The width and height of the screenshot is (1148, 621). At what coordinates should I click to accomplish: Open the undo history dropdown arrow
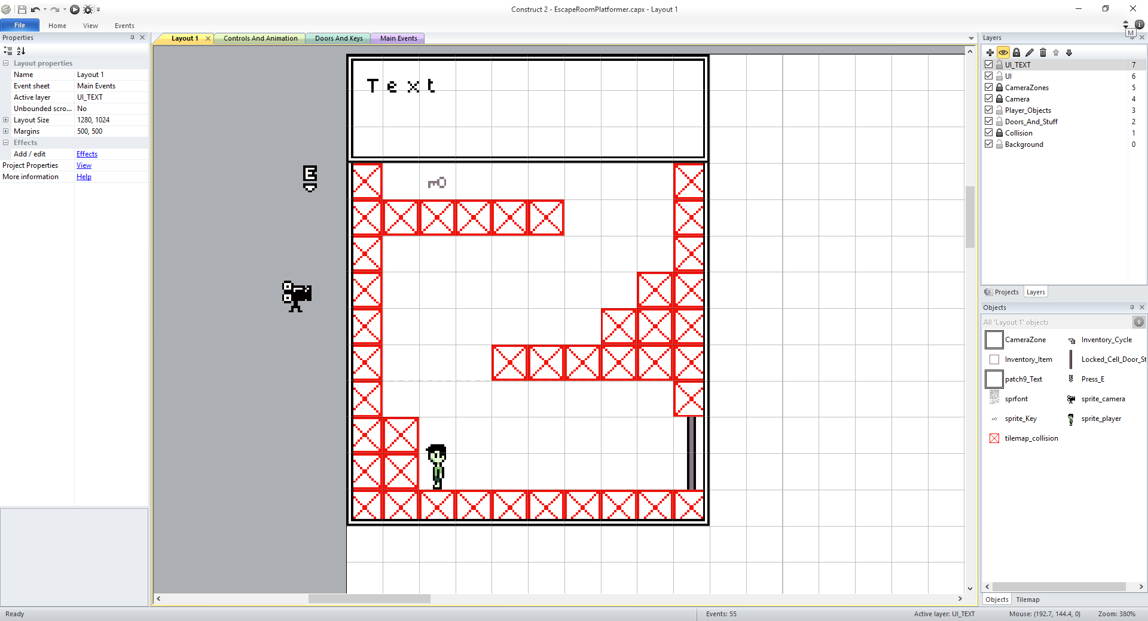click(x=45, y=10)
